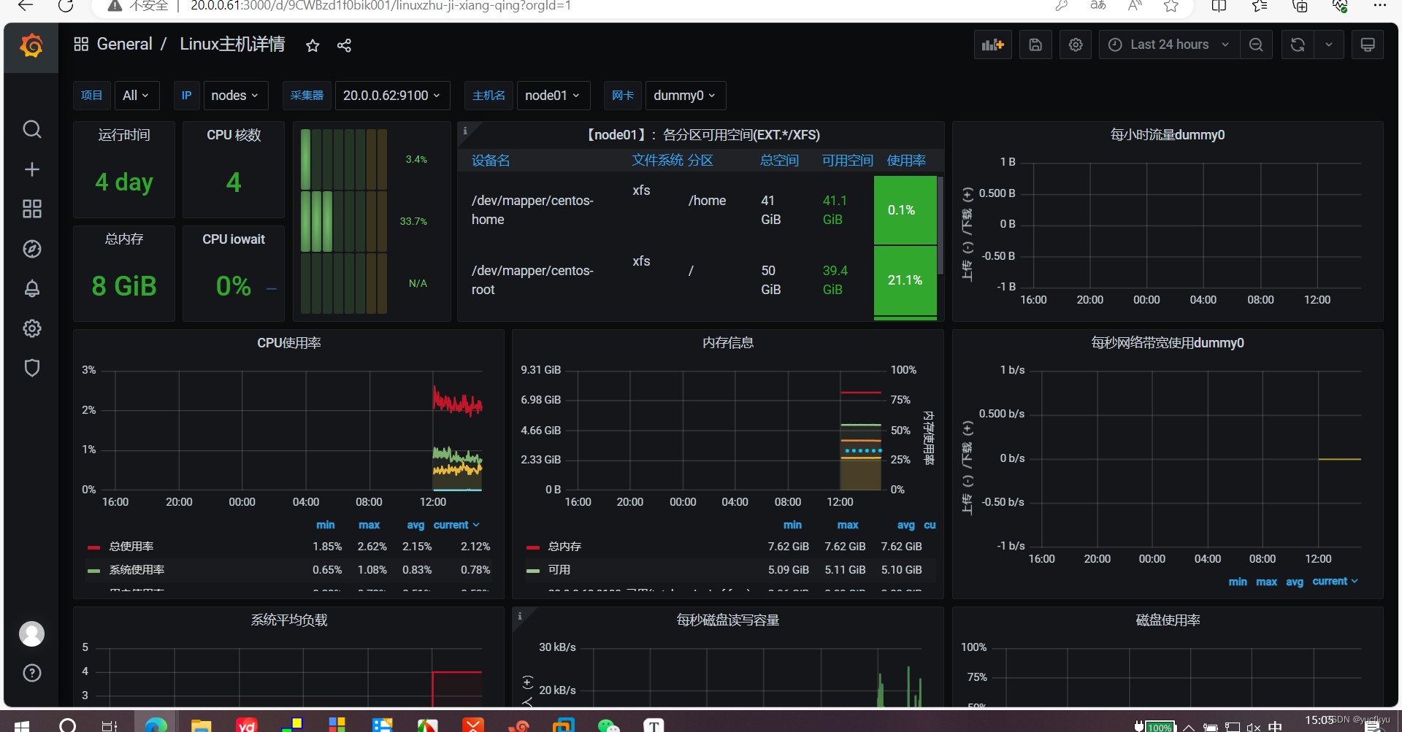1402x732 pixels.
Task: Switch to Edge browser in taskbar
Action: [156, 725]
